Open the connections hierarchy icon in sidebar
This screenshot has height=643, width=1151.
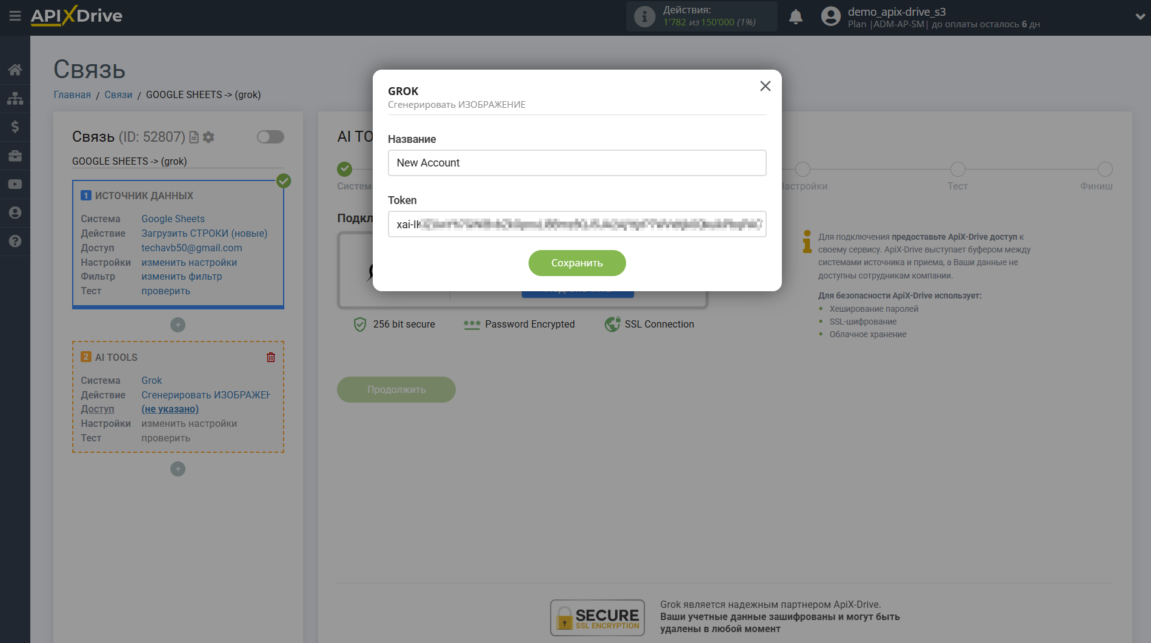[x=15, y=97]
